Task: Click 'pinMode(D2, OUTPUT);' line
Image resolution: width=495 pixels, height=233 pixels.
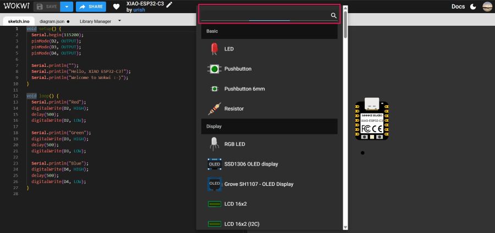Action: pyautogui.click(x=56, y=41)
